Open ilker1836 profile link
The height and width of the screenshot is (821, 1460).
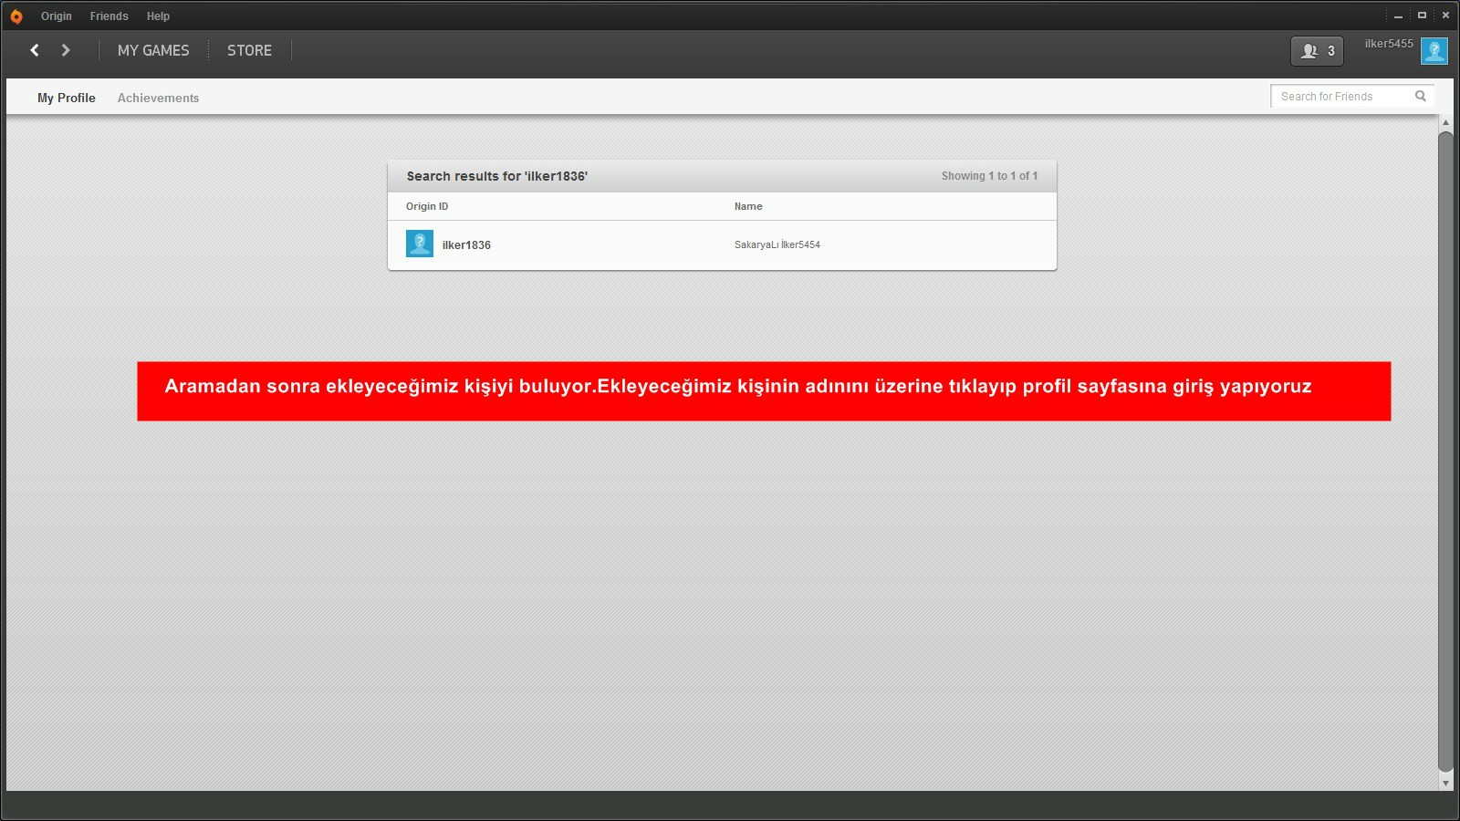[466, 244]
